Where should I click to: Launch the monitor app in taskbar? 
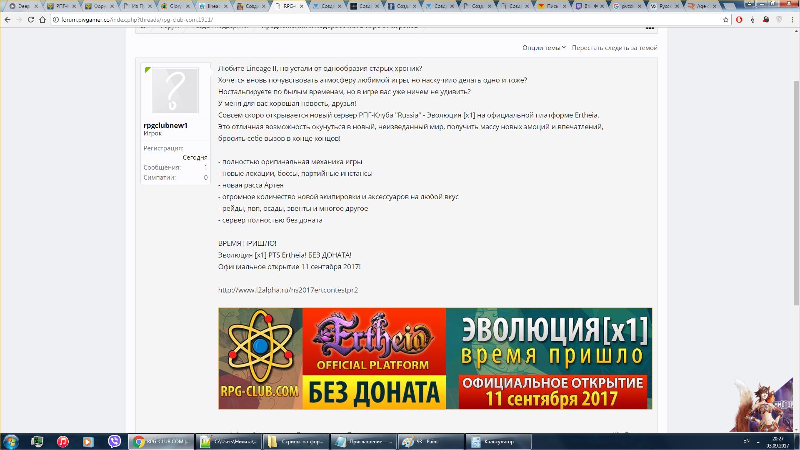(x=37, y=442)
